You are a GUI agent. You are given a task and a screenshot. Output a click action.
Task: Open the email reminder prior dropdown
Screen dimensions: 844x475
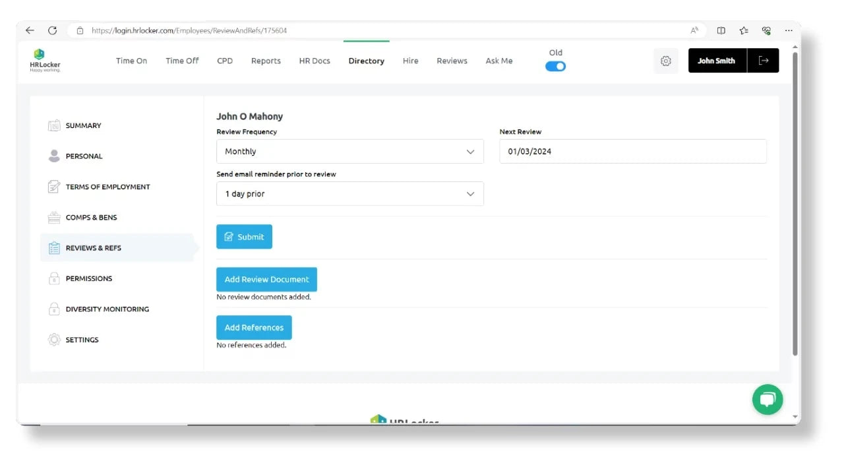click(349, 194)
